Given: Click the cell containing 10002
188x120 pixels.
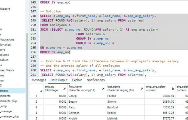Looking at the screenshot, I should point(56,101).
